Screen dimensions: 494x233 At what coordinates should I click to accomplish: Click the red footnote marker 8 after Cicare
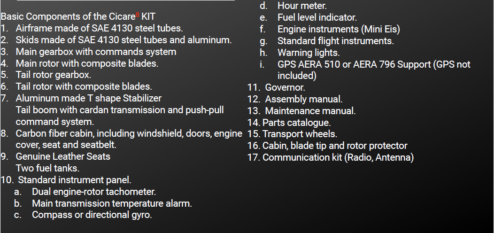pos(138,15)
